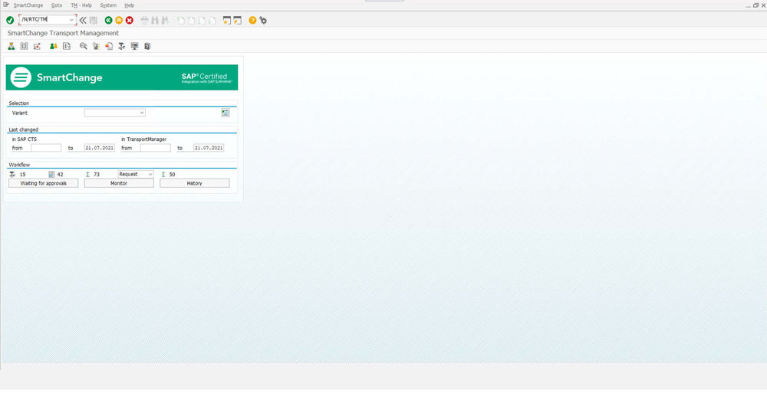Open the Request dropdown in Workflow
The width and height of the screenshot is (767, 403).
pyautogui.click(x=136, y=175)
